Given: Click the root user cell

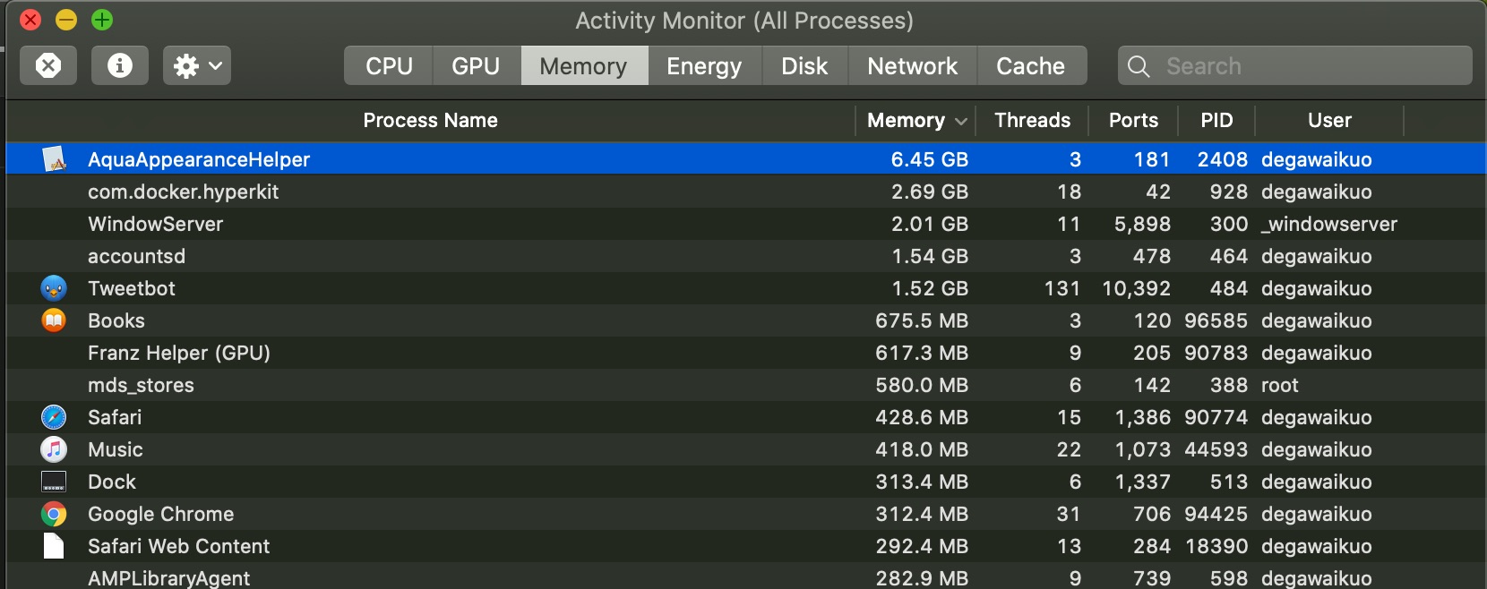Looking at the screenshot, I should 1280,385.
